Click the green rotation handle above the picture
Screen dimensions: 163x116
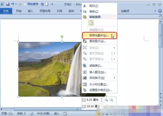click(62, 36)
